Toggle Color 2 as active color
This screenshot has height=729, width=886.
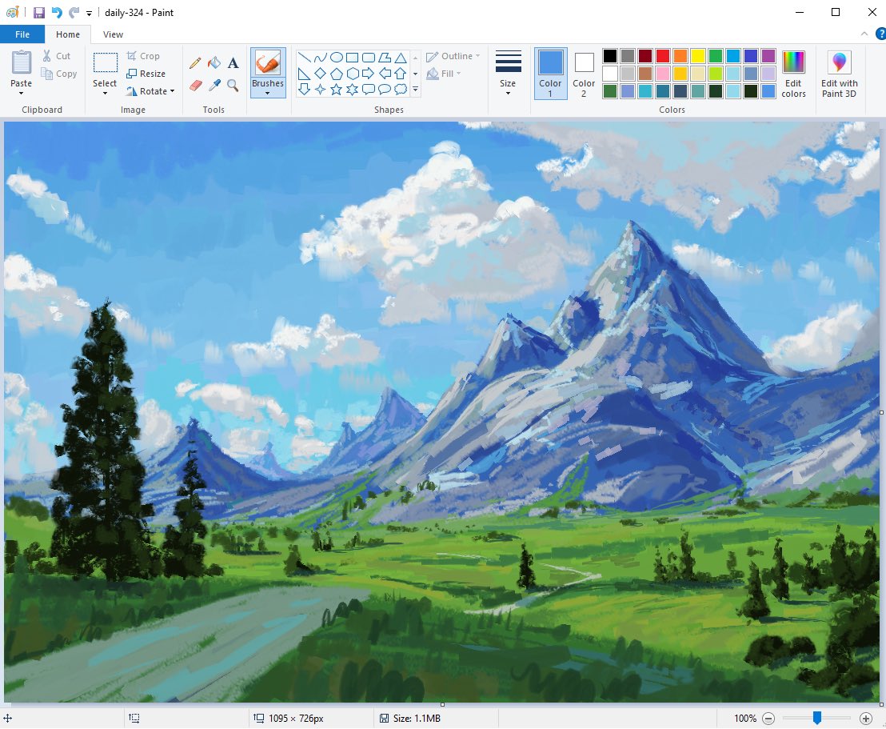click(584, 73)
